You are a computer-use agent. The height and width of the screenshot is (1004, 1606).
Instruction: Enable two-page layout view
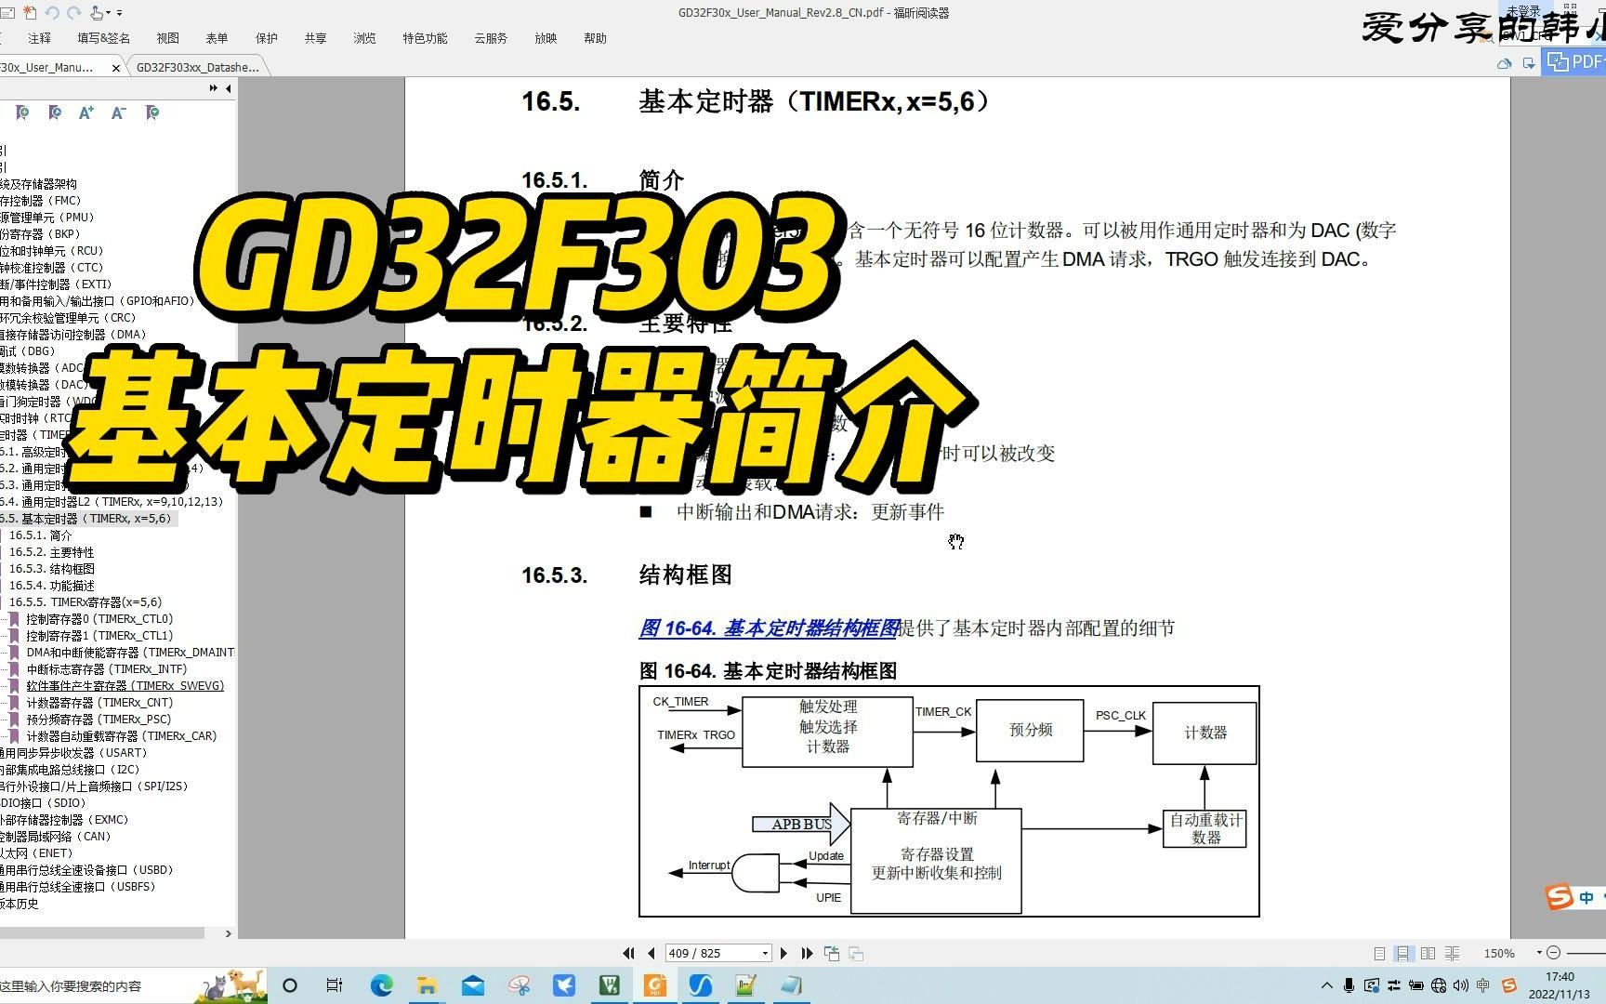(x=1428, y=953)
